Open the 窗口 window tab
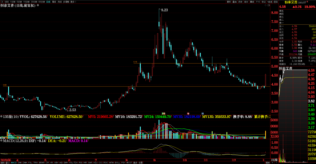The height and width of the screenshot is (164, 316). pyautogui.click(x=8, y=163)
